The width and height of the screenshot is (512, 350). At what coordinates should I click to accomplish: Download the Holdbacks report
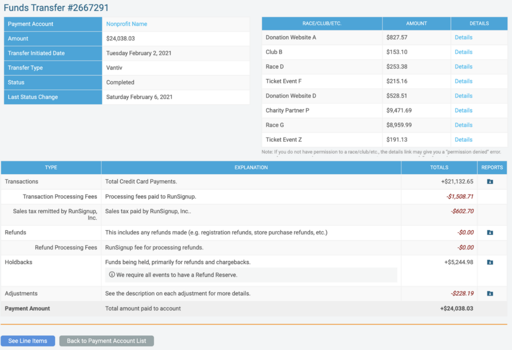click(x=490, y=262)
